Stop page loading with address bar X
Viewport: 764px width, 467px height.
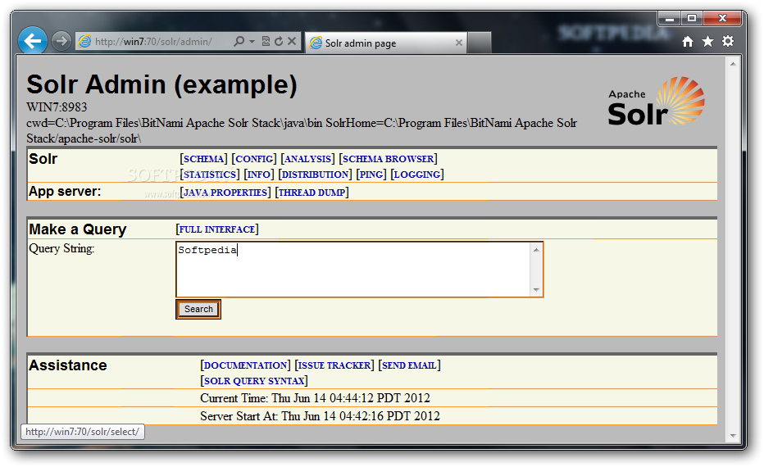click(292, 42)
